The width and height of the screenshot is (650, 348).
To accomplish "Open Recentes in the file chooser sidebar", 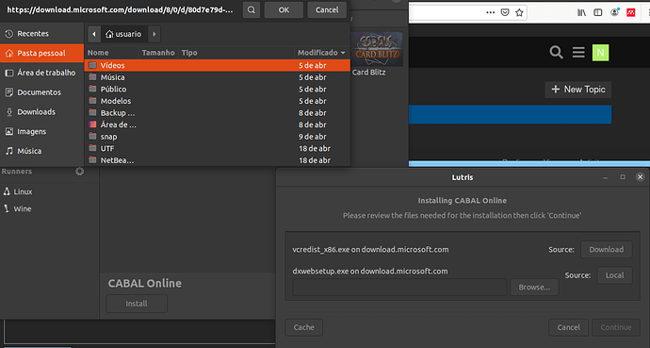I will tap(41, 34).
